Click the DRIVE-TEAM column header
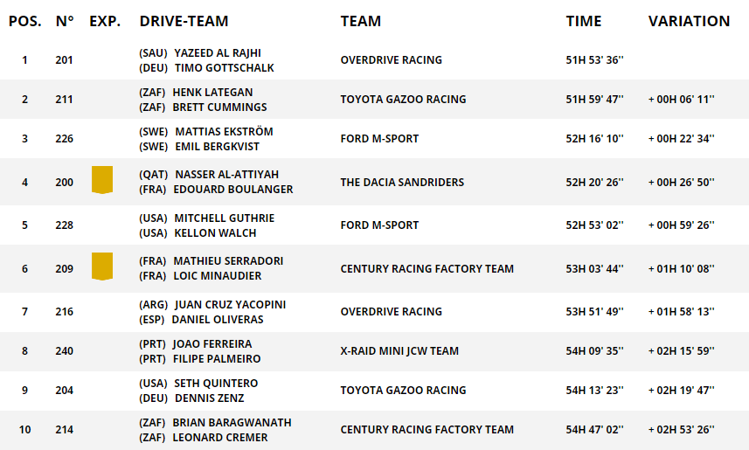 [x=184, y=21]
